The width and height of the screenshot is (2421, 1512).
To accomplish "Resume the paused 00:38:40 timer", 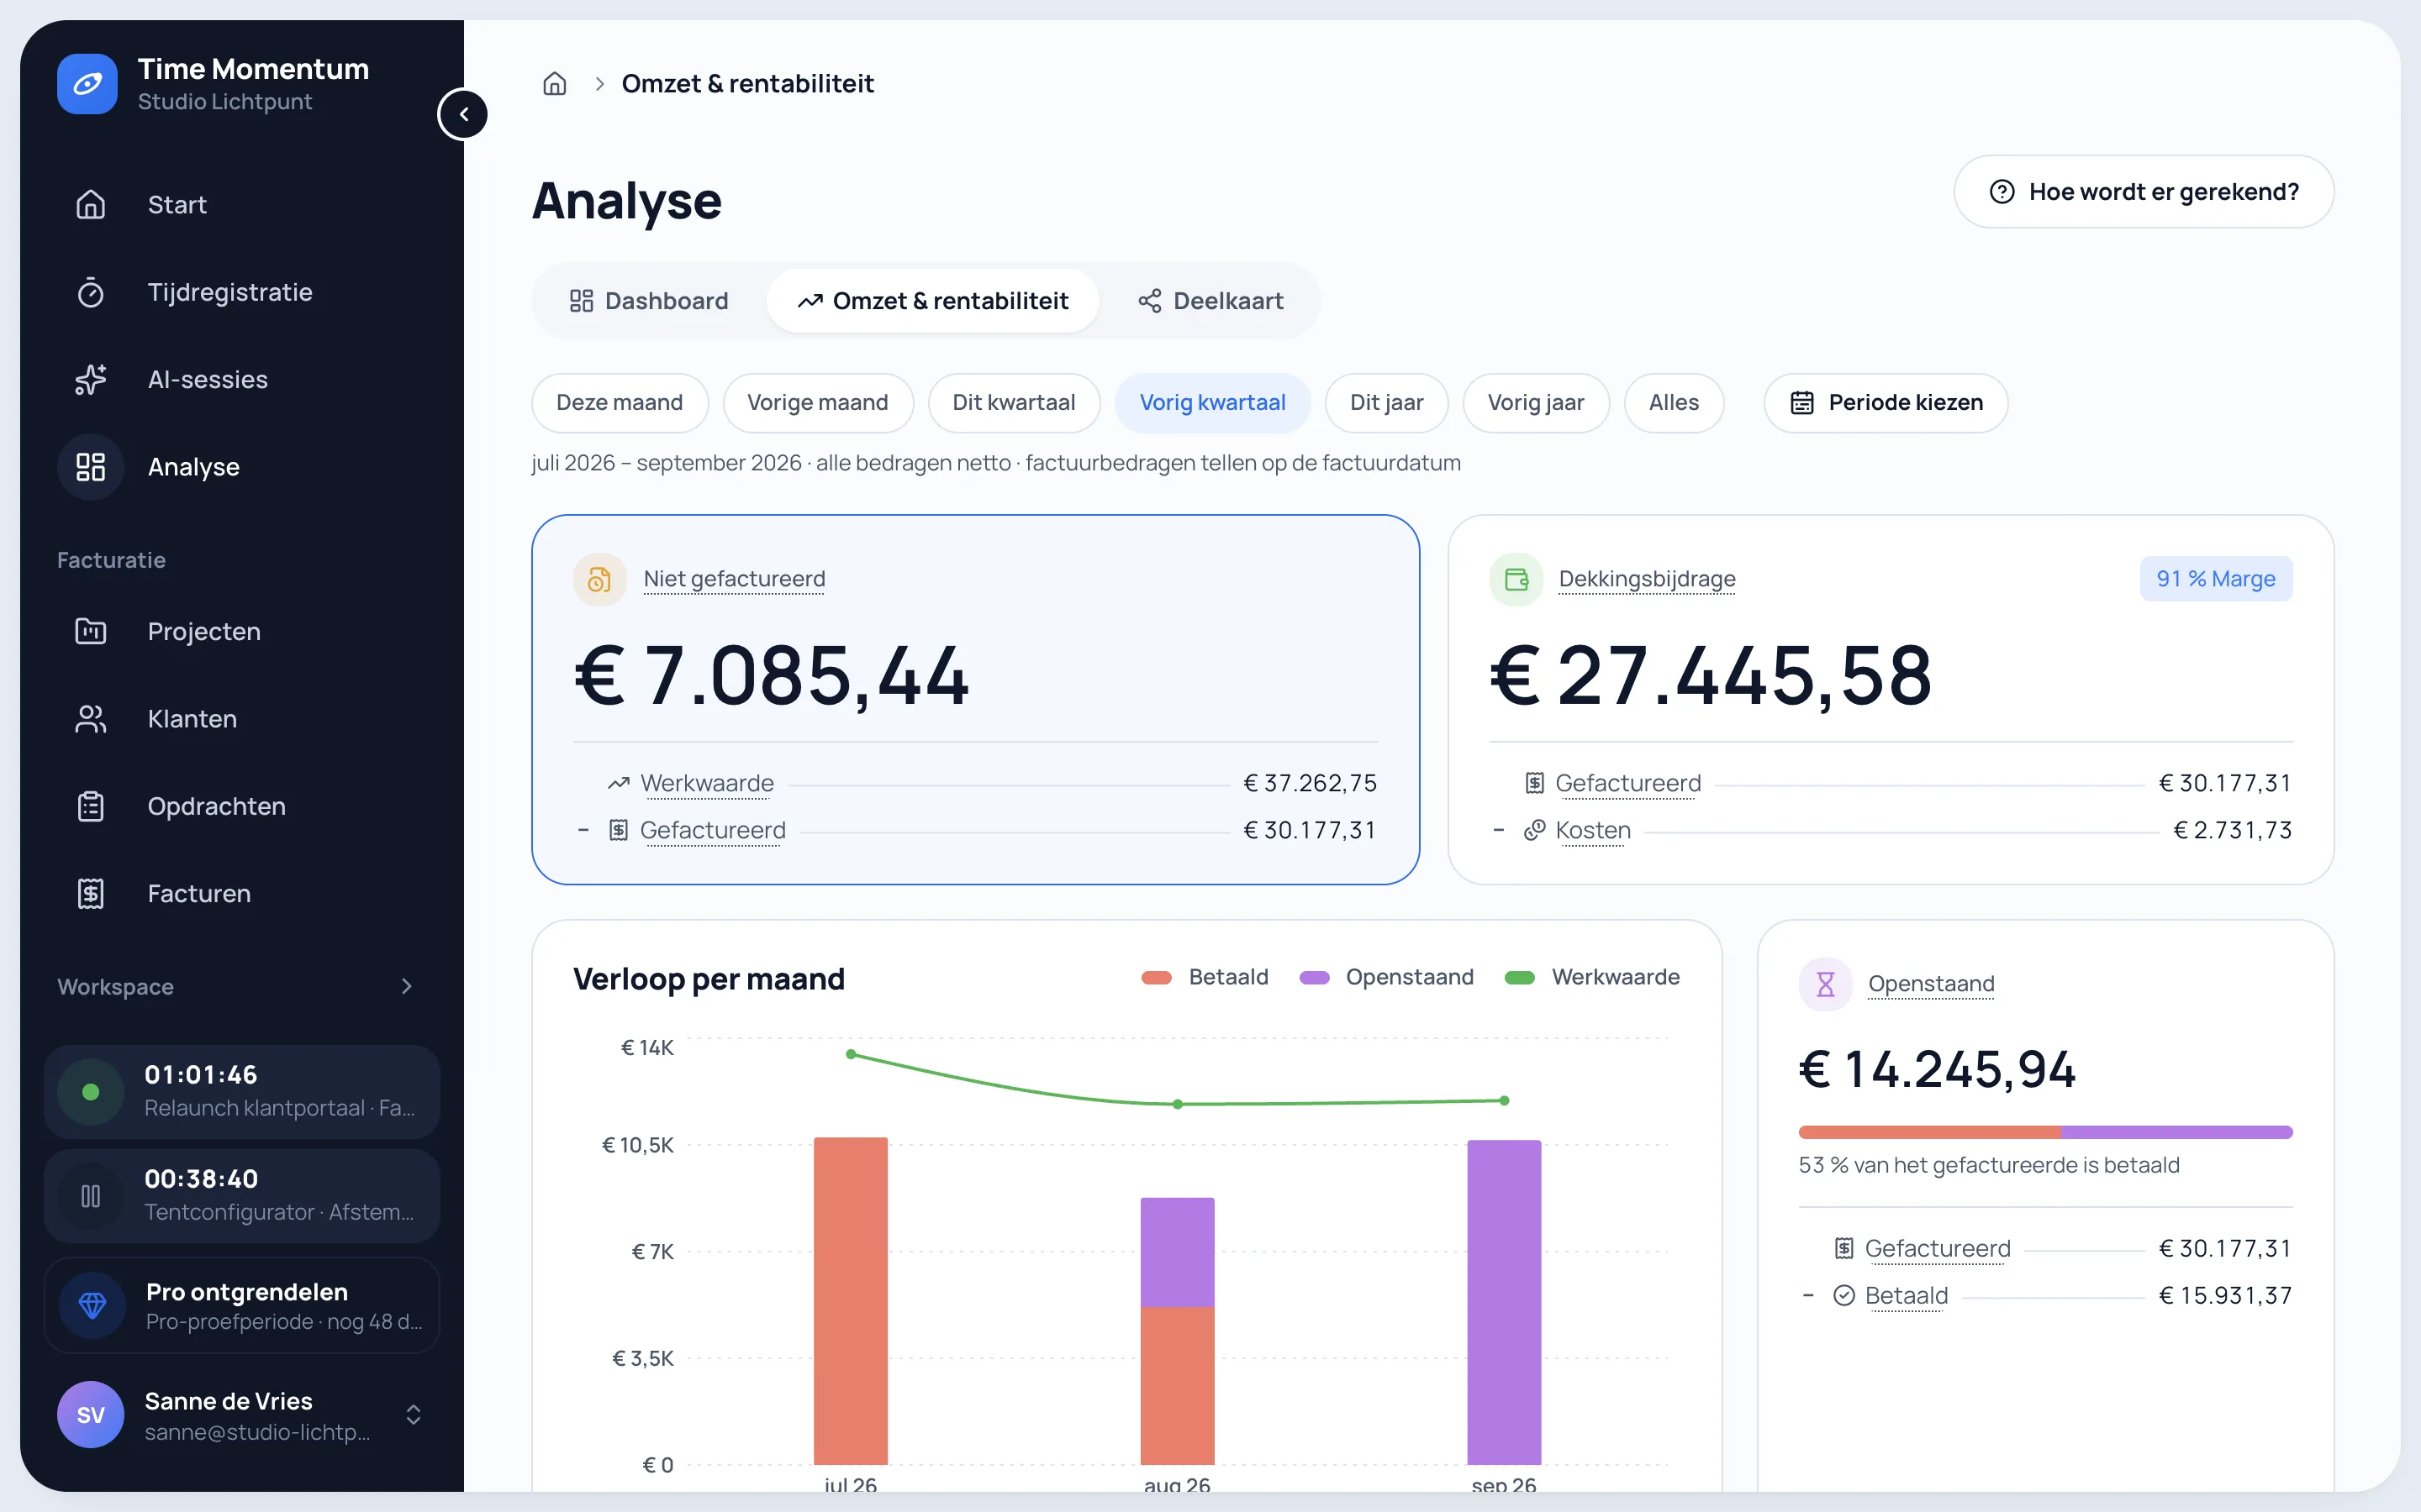I will 91,1196.
